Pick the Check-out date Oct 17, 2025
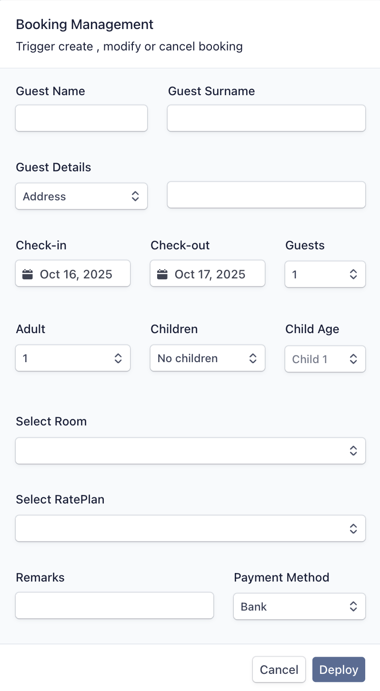The image size is (380, 691). [210, 274]
